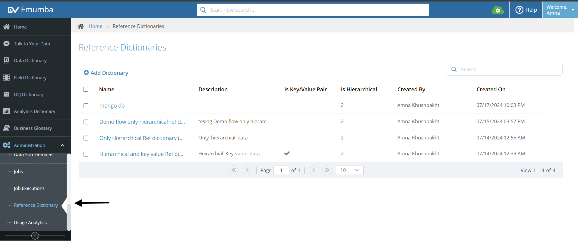Open Demo flow only hierarchical ref dictionary link
The image size is (578, 241).
(142, 122)
